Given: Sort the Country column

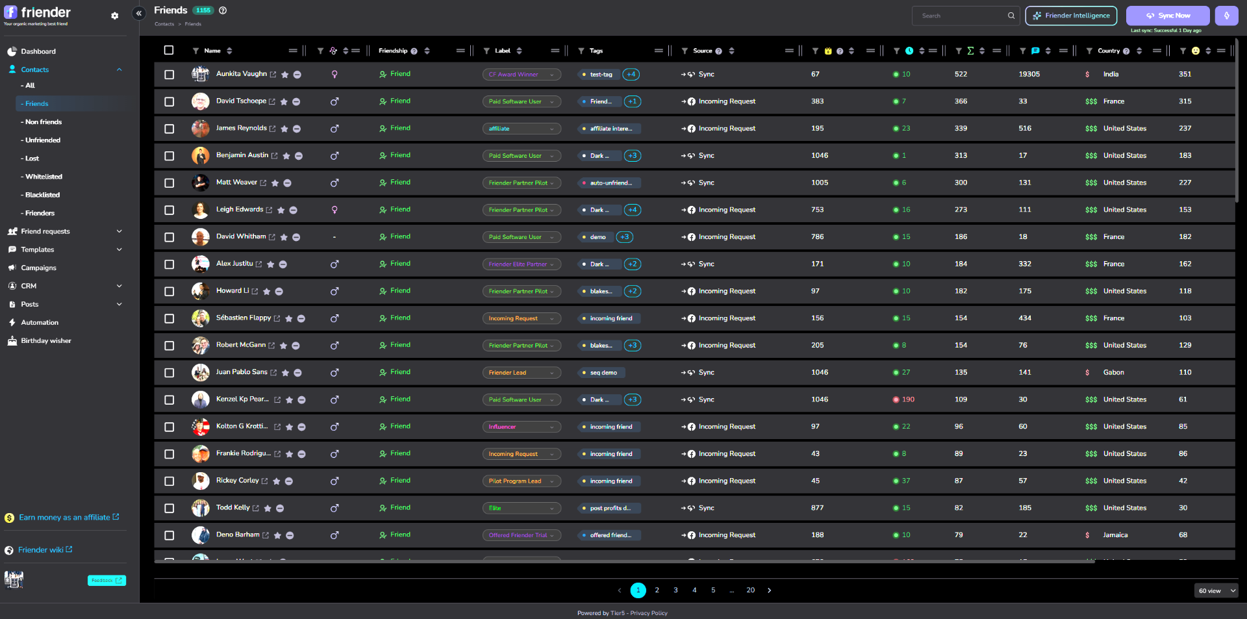Looking at the screenshot, I should point(1139,51).
